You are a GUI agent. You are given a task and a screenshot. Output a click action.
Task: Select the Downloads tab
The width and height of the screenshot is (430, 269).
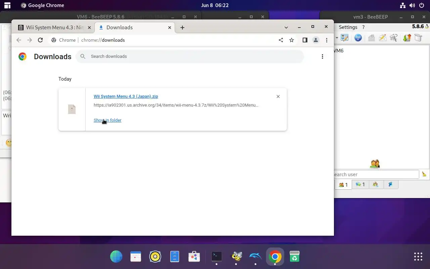[x=135, y=28]
